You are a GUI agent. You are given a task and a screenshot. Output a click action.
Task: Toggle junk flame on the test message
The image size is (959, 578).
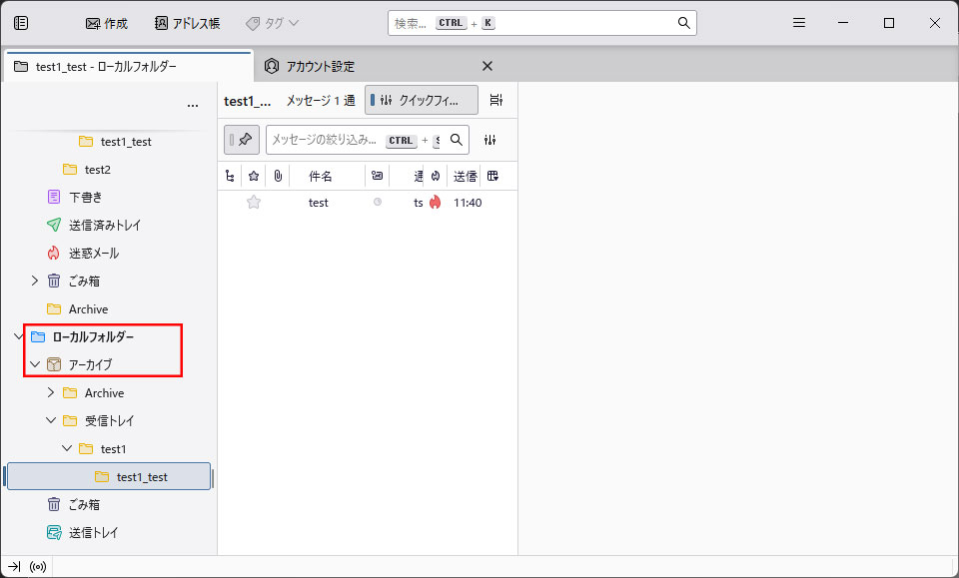[x=435, y=203]
